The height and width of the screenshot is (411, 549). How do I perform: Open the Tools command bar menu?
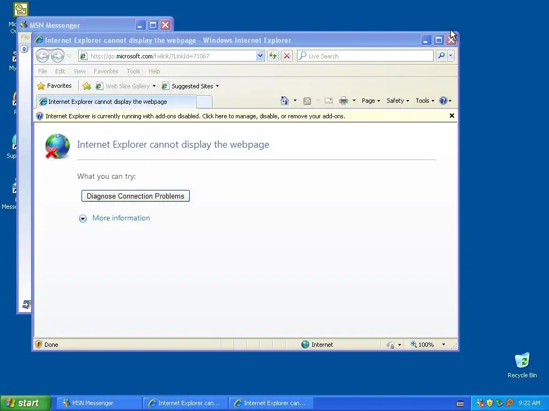(425, 101)
